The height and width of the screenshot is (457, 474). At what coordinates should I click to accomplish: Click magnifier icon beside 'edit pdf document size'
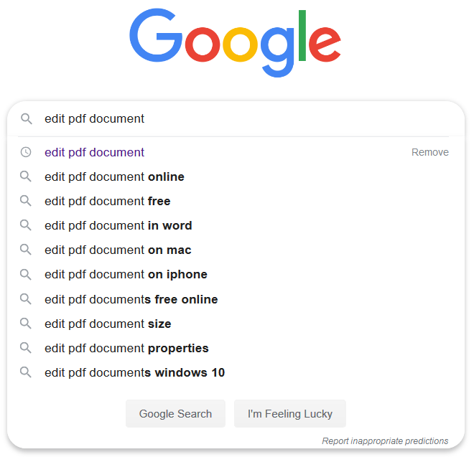click(26, 324)
